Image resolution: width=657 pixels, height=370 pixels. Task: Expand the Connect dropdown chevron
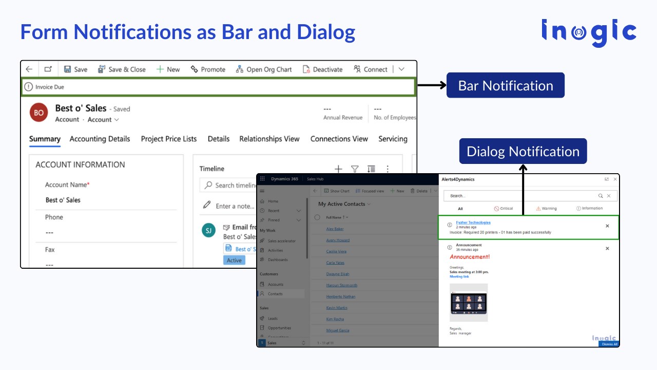pos(401,69)
